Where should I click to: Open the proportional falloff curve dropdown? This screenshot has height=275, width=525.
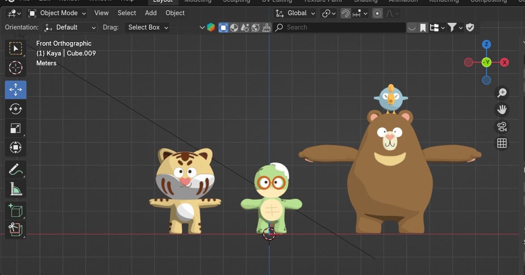(x=392, y=13)
